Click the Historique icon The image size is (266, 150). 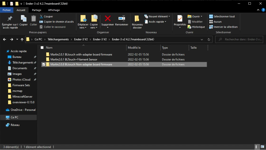pos(190,27)
